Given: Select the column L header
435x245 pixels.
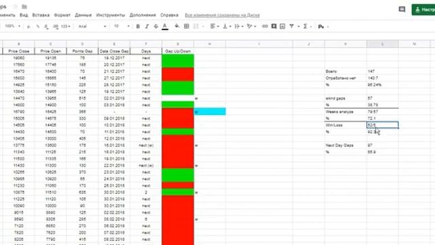Looking at the screenshot, I should [x=383, y=44].
